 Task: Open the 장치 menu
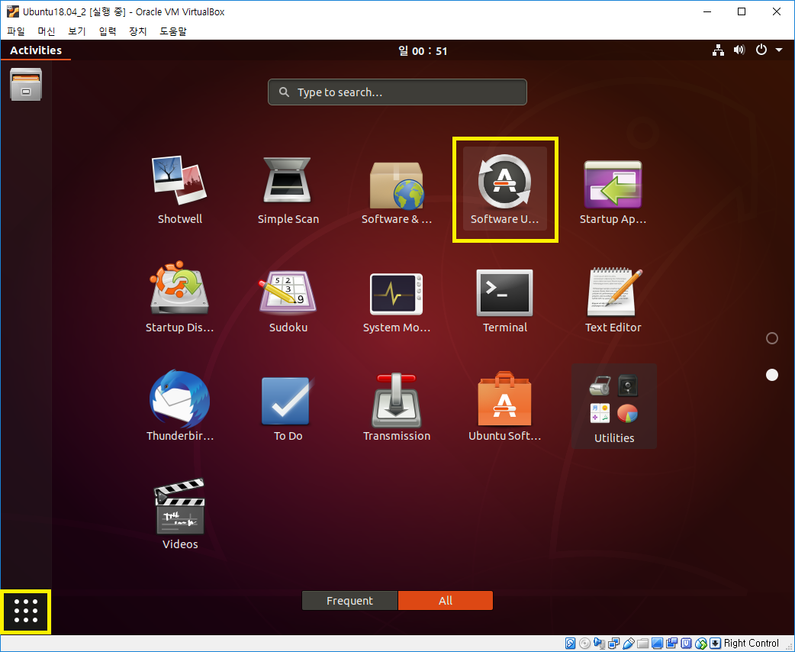[x=137, y=31]
